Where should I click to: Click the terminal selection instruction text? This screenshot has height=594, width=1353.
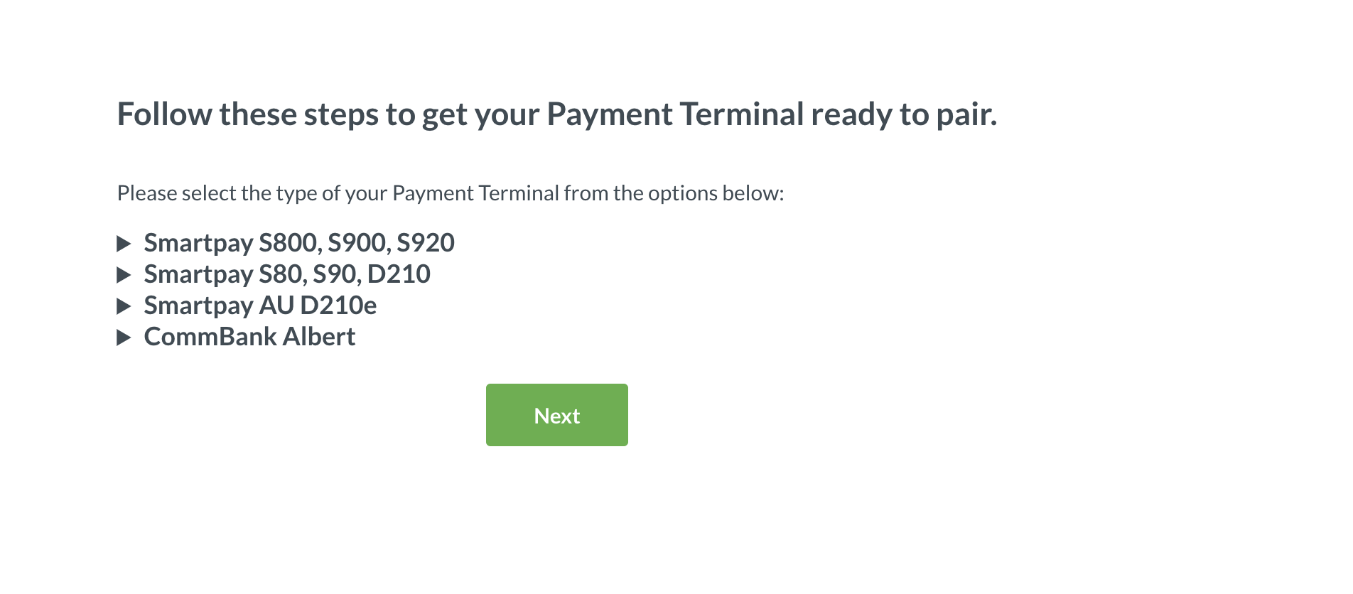pyautogui.click(x=451, y=192)
